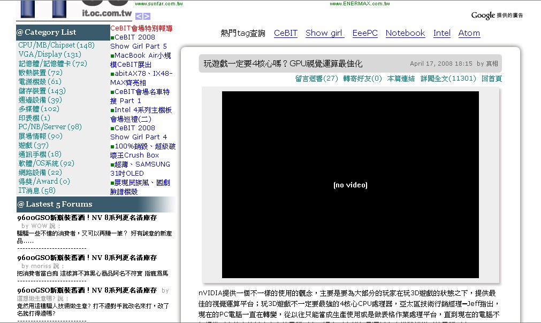Return home via 回首頁 link
This screenshot has width=541, height=323.
491,78
